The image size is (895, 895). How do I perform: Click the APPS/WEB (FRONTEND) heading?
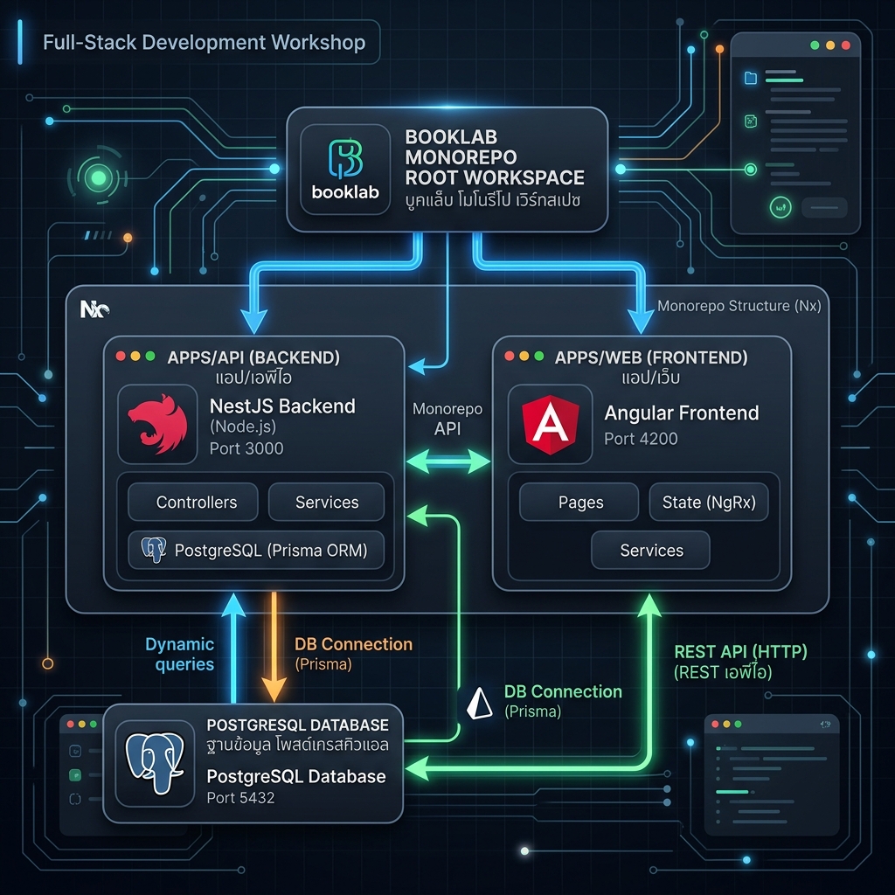[651, 357]
